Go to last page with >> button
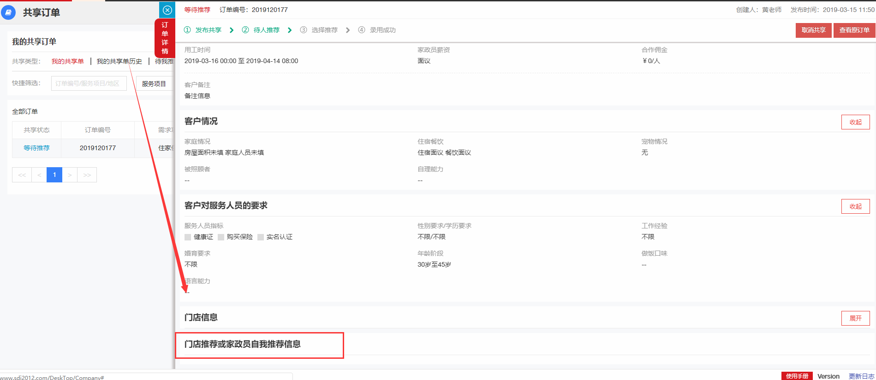This screenshot has width=876, height=380. 87,175
